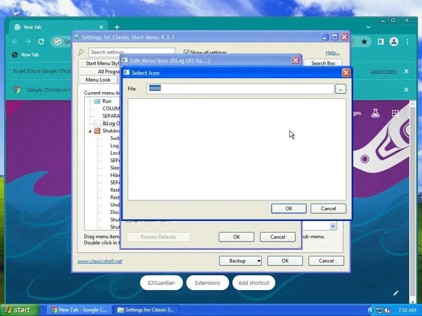
Task: Switch to the Start Menu Style tab
Action: coord(100,63)
